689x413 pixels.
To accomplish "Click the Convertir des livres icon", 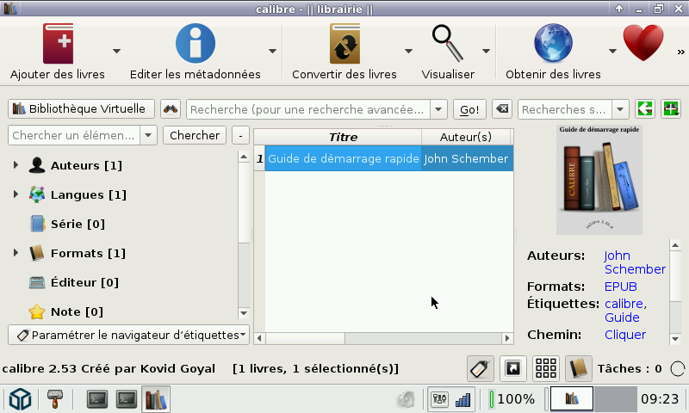I will coord(344,44).
